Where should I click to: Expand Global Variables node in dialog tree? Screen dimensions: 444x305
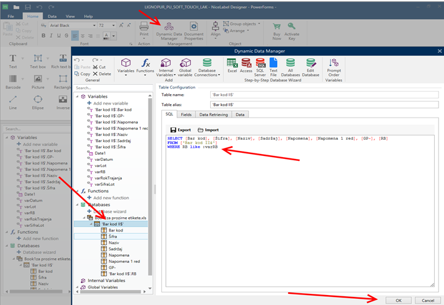[77, 287]
